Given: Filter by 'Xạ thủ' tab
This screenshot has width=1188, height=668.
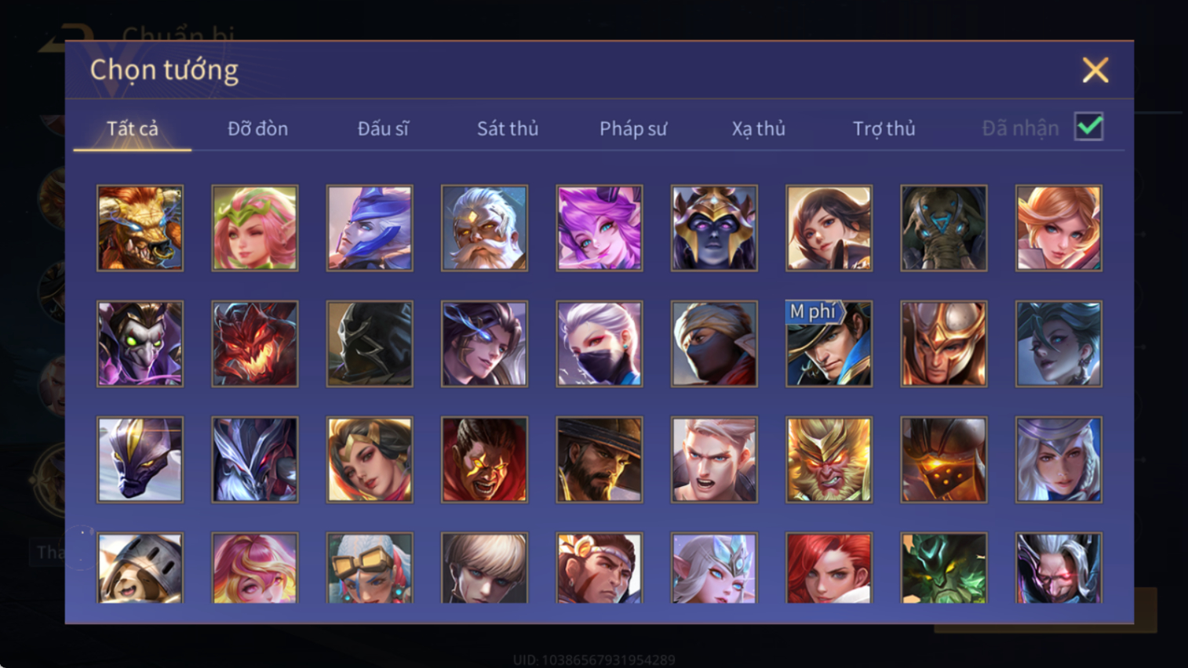Looking at the screenshot, I should [759, 129].
